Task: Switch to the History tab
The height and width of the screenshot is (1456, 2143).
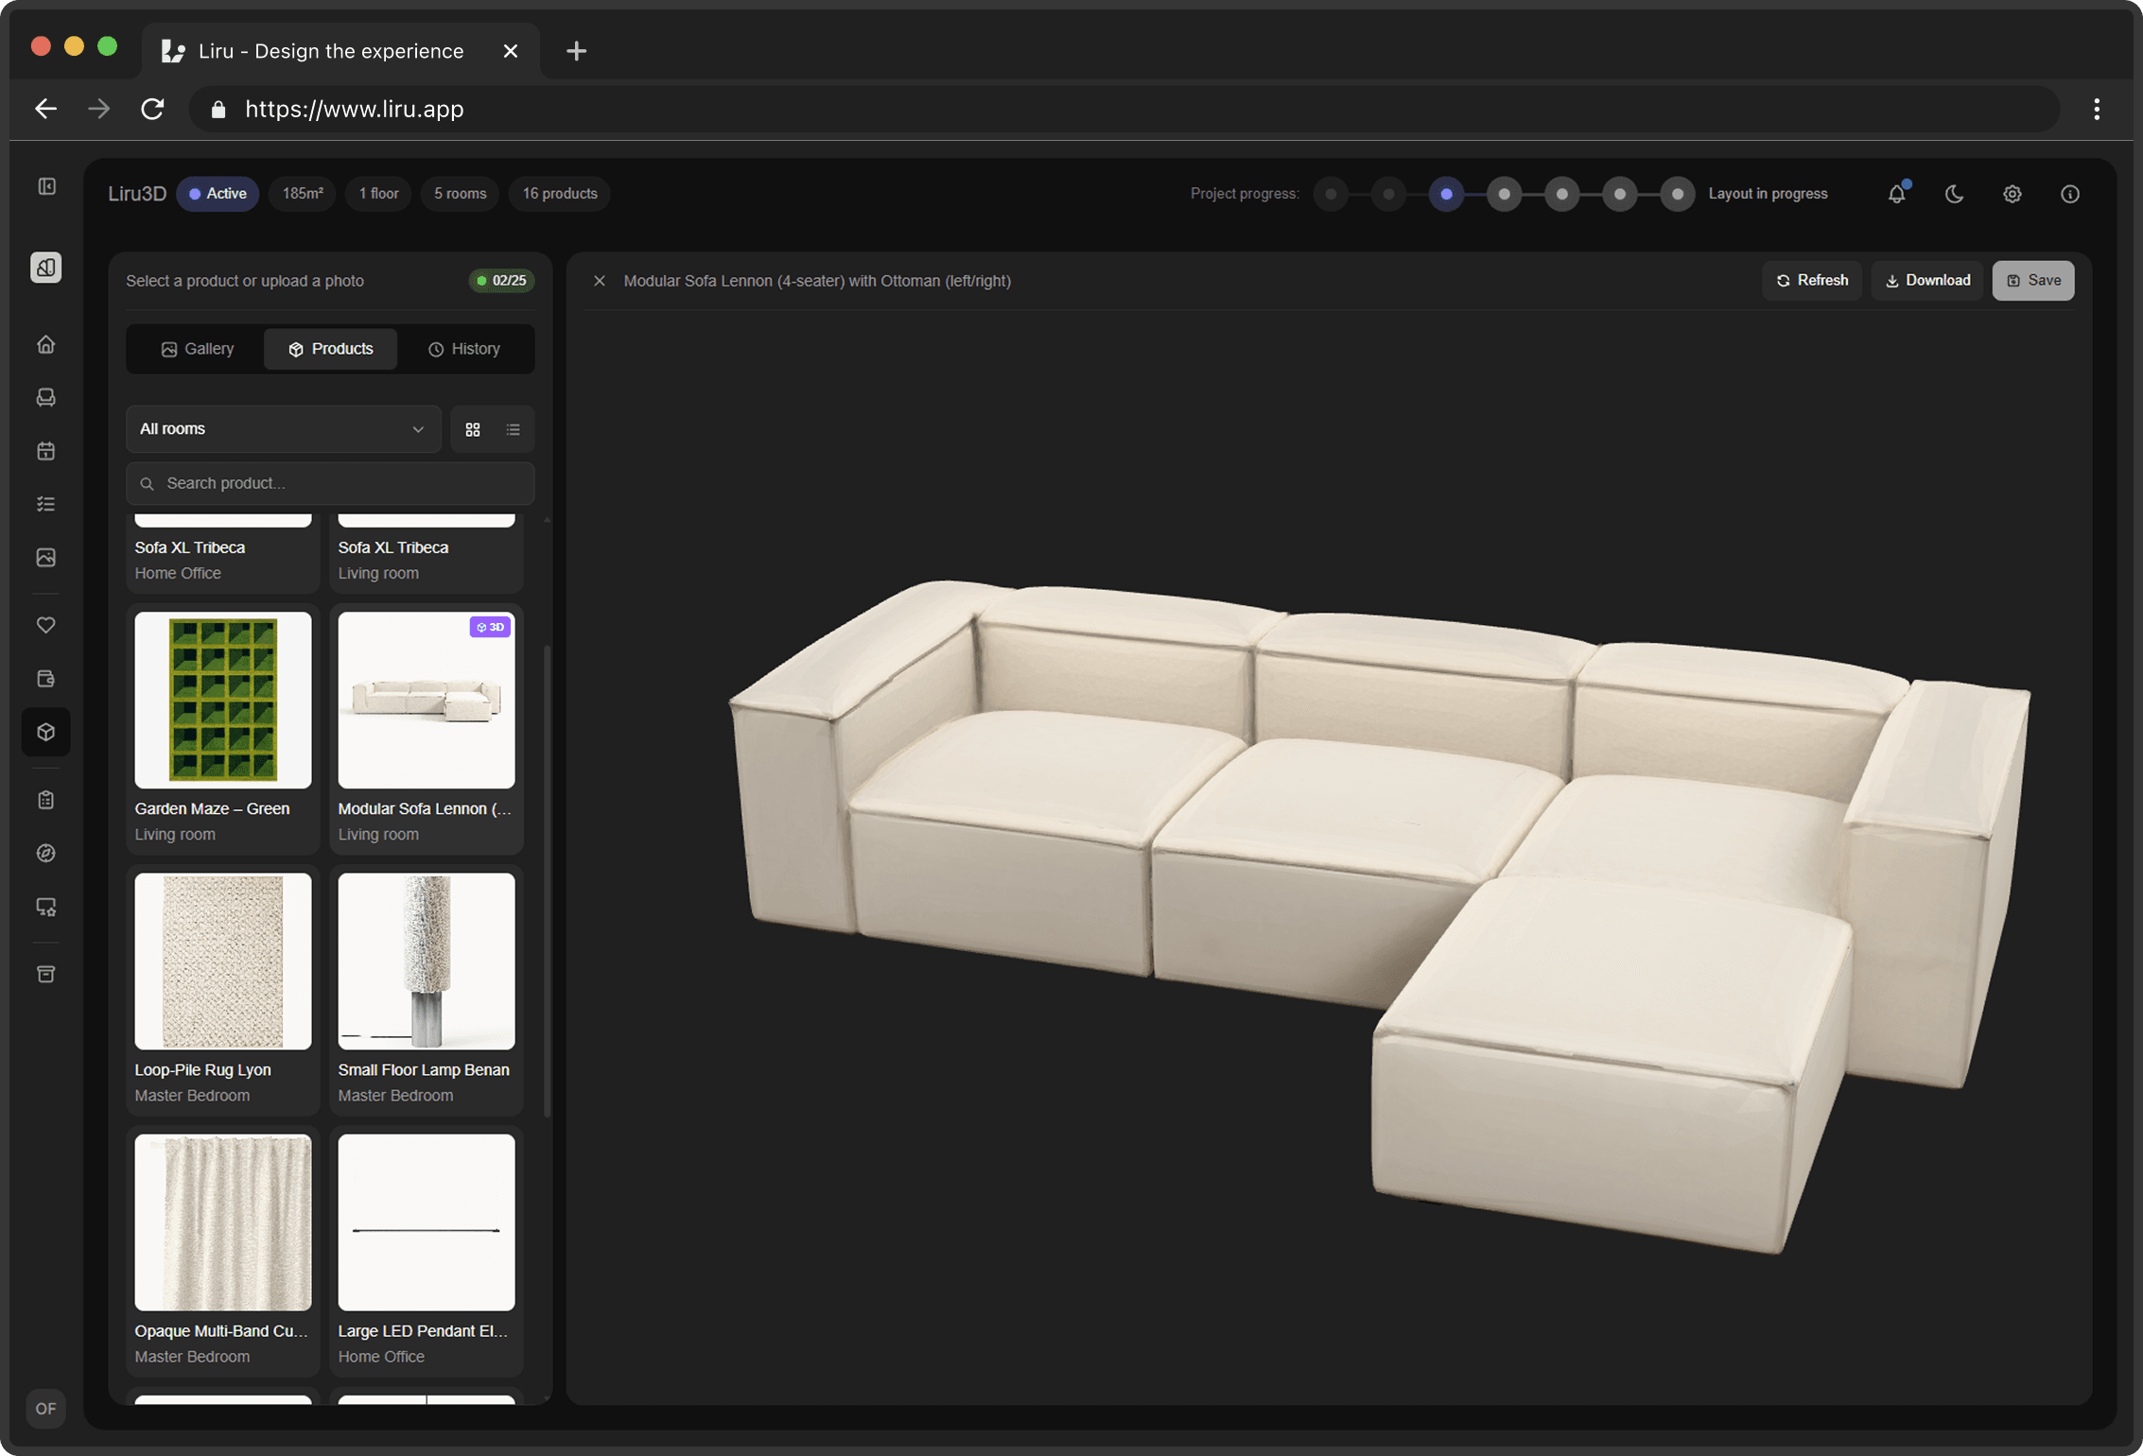Action: [464, 348]
